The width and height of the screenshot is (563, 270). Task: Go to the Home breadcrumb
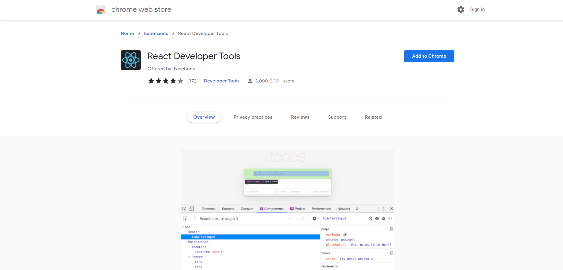click(127, 34)
